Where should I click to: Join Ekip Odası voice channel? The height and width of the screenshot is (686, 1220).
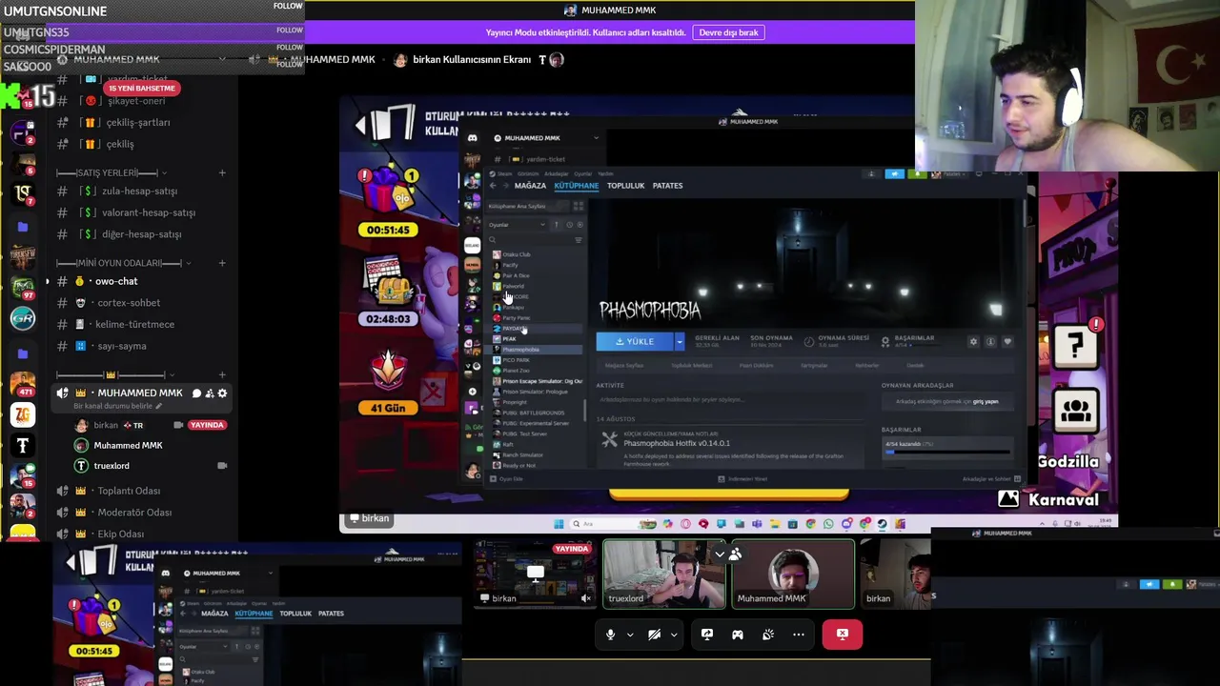(x=121, y=534)
